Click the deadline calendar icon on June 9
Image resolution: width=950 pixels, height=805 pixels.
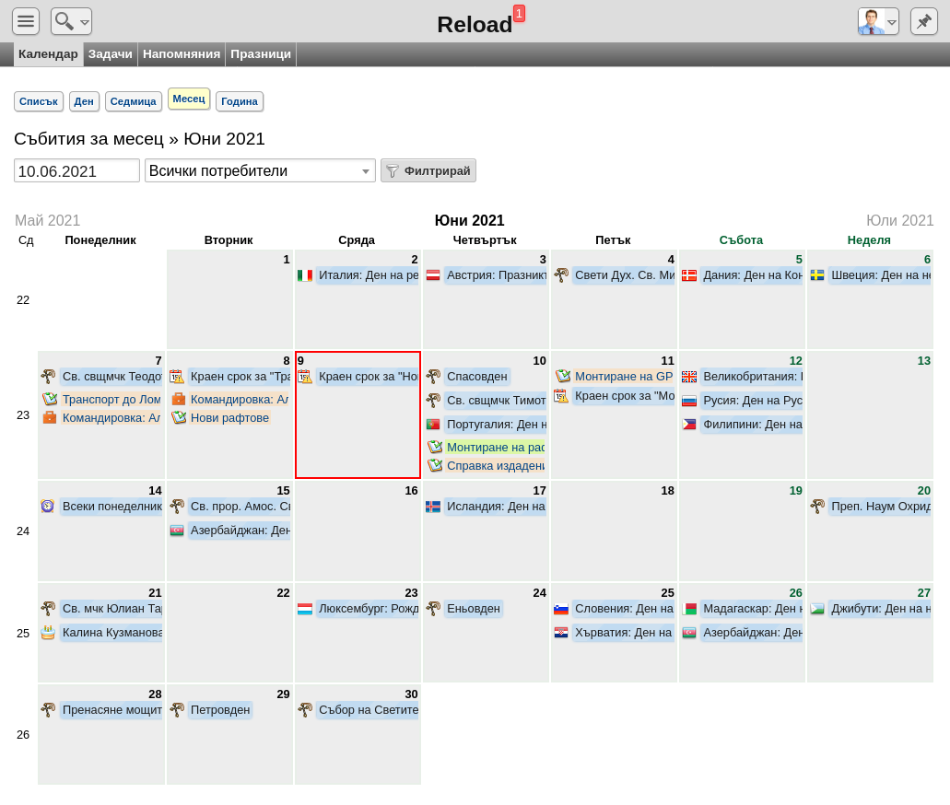click(305, 377)
